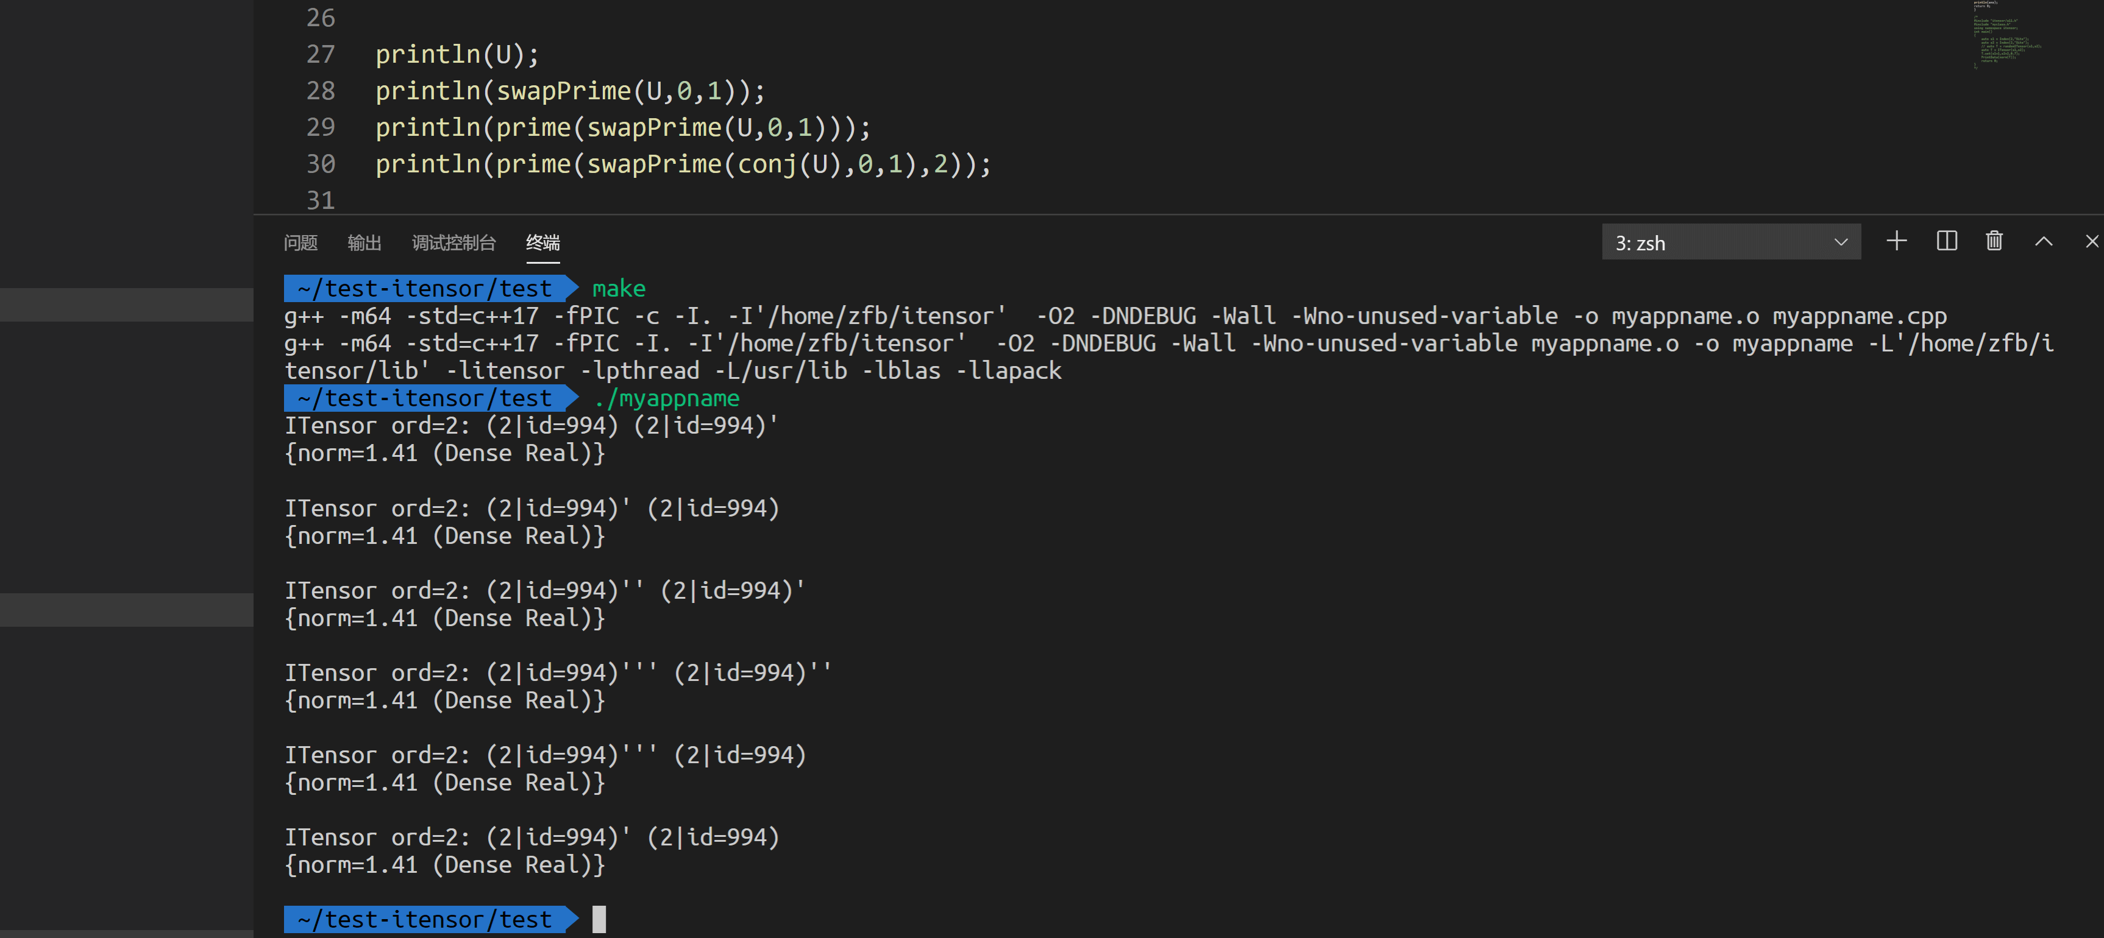Close the bottom panel with X

pyautogui.click(x=2091, y=242)
